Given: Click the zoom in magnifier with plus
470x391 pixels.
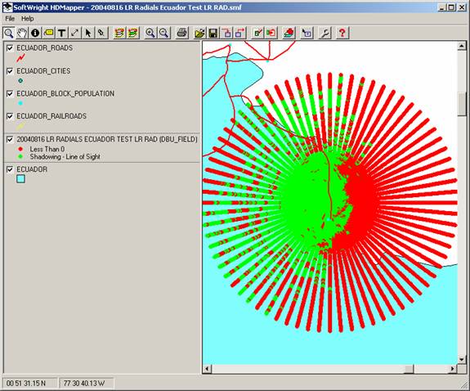Looking at the screenshot, I should point(150,33).
